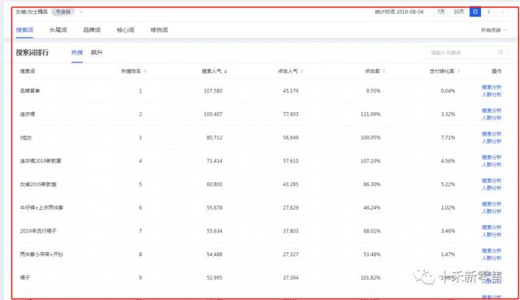520x300 pixels.
Task: Open 人群分析 for rank 5 keyword
Action: pyautogui.click(x=492, y=188)
